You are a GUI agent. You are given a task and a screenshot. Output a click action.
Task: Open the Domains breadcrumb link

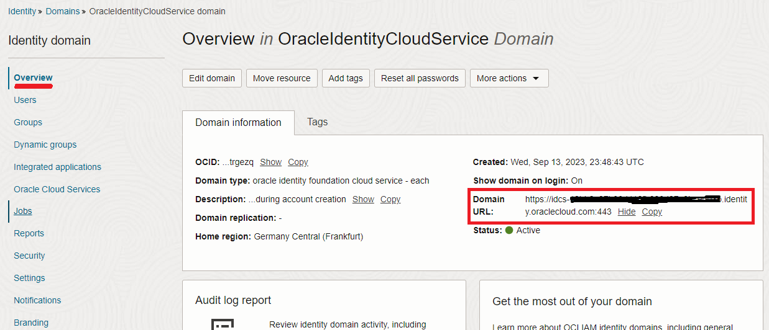(x=62, y=11)
